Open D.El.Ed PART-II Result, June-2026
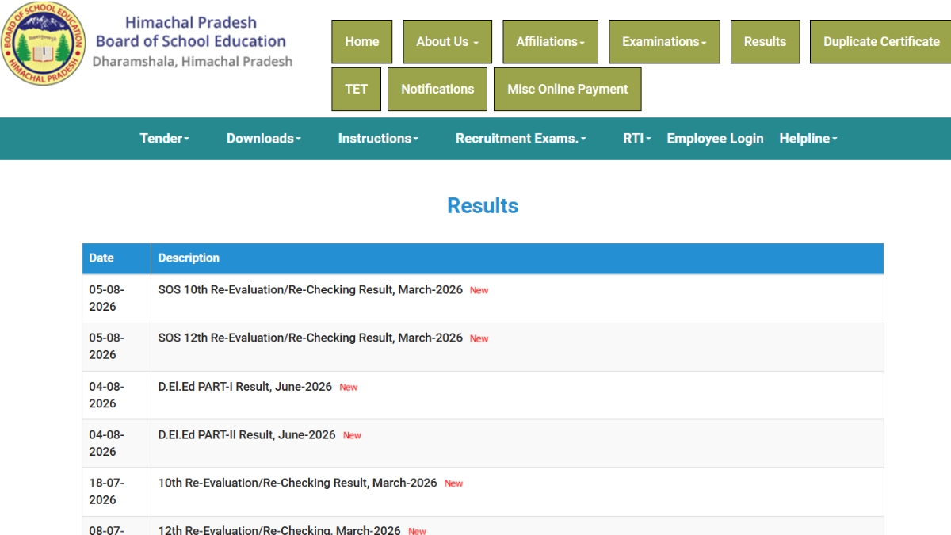Screen dimensions: 951x535 pos(246,435)
